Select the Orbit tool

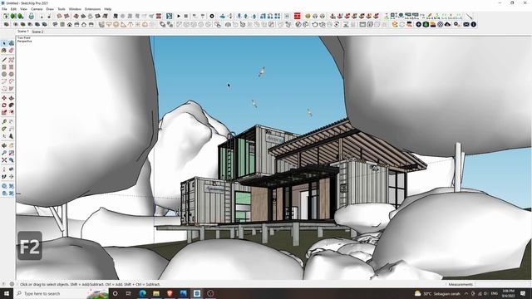pyautogui.click(x=4, y=145)
